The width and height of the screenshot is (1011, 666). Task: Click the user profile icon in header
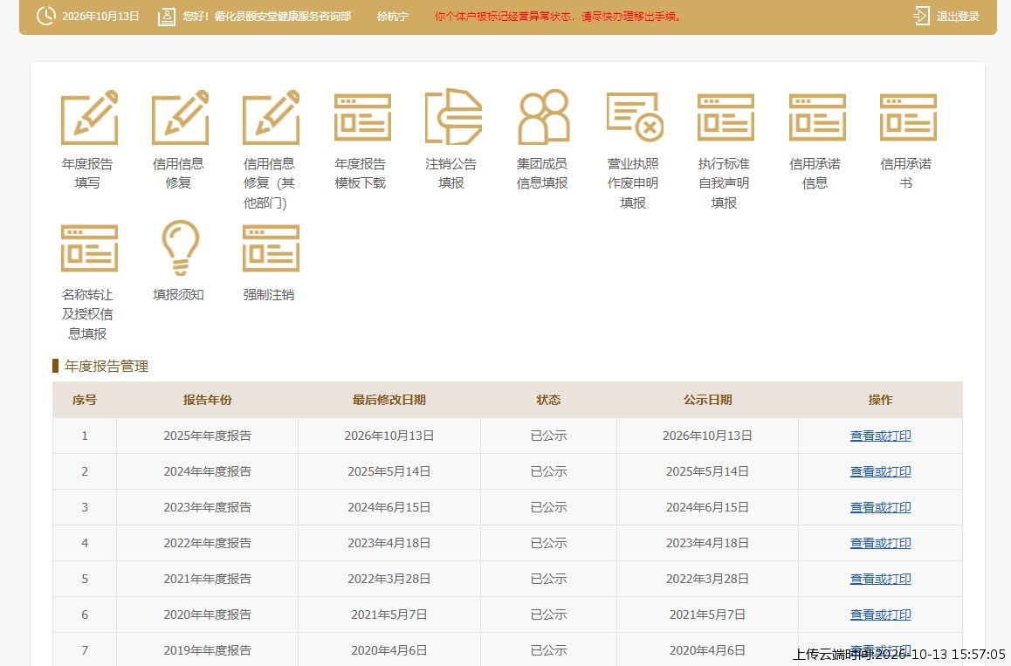coord(167,17)
